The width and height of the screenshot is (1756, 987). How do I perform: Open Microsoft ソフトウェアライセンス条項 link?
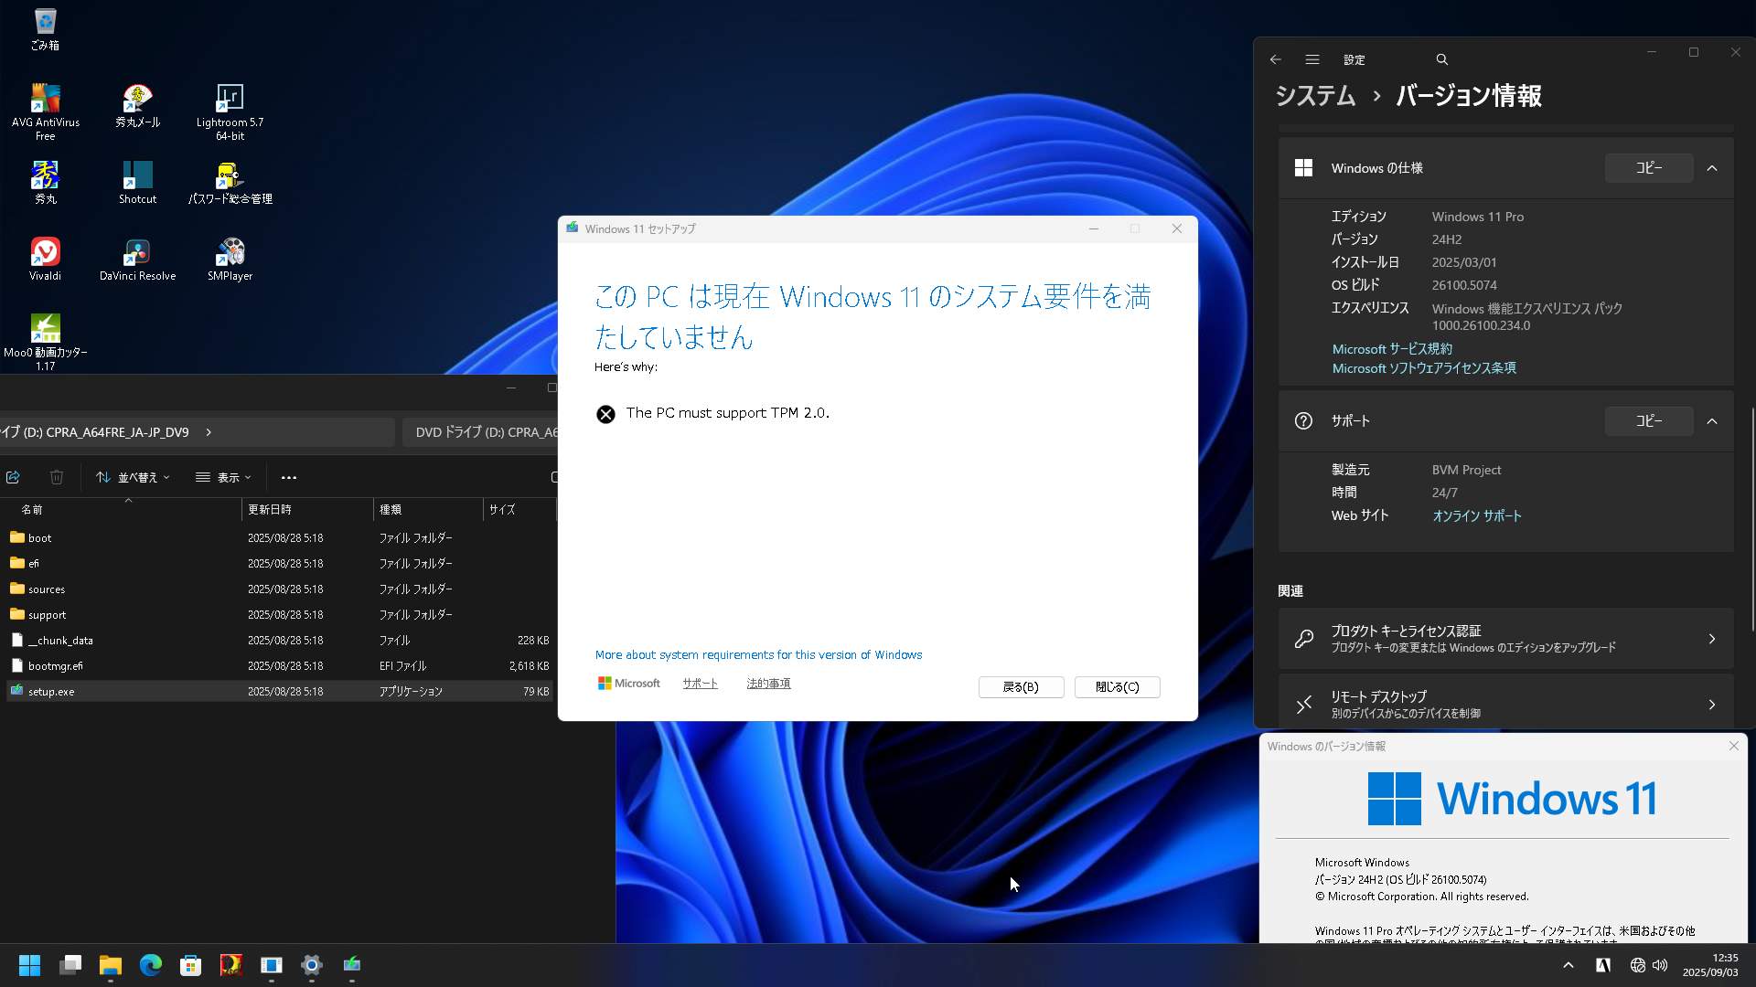1424,368
